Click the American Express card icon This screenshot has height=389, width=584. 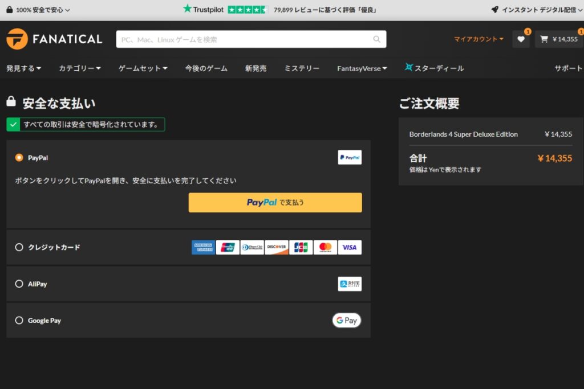pyautogui.click(x=204, y=247)
